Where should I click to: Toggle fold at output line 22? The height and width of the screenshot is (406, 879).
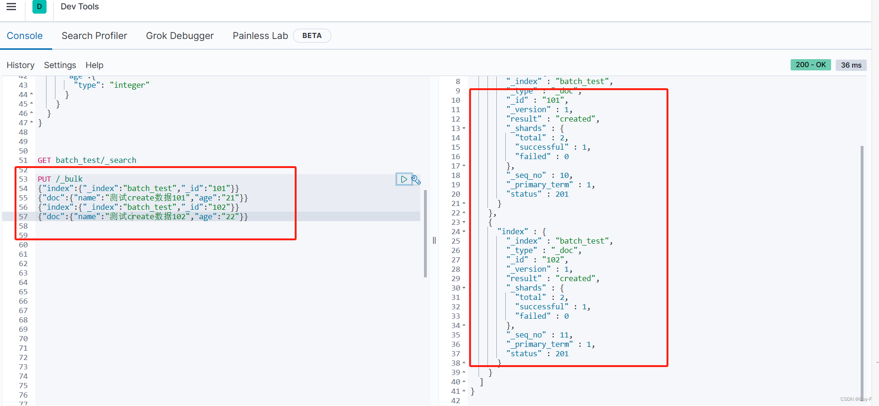point(464,213)
